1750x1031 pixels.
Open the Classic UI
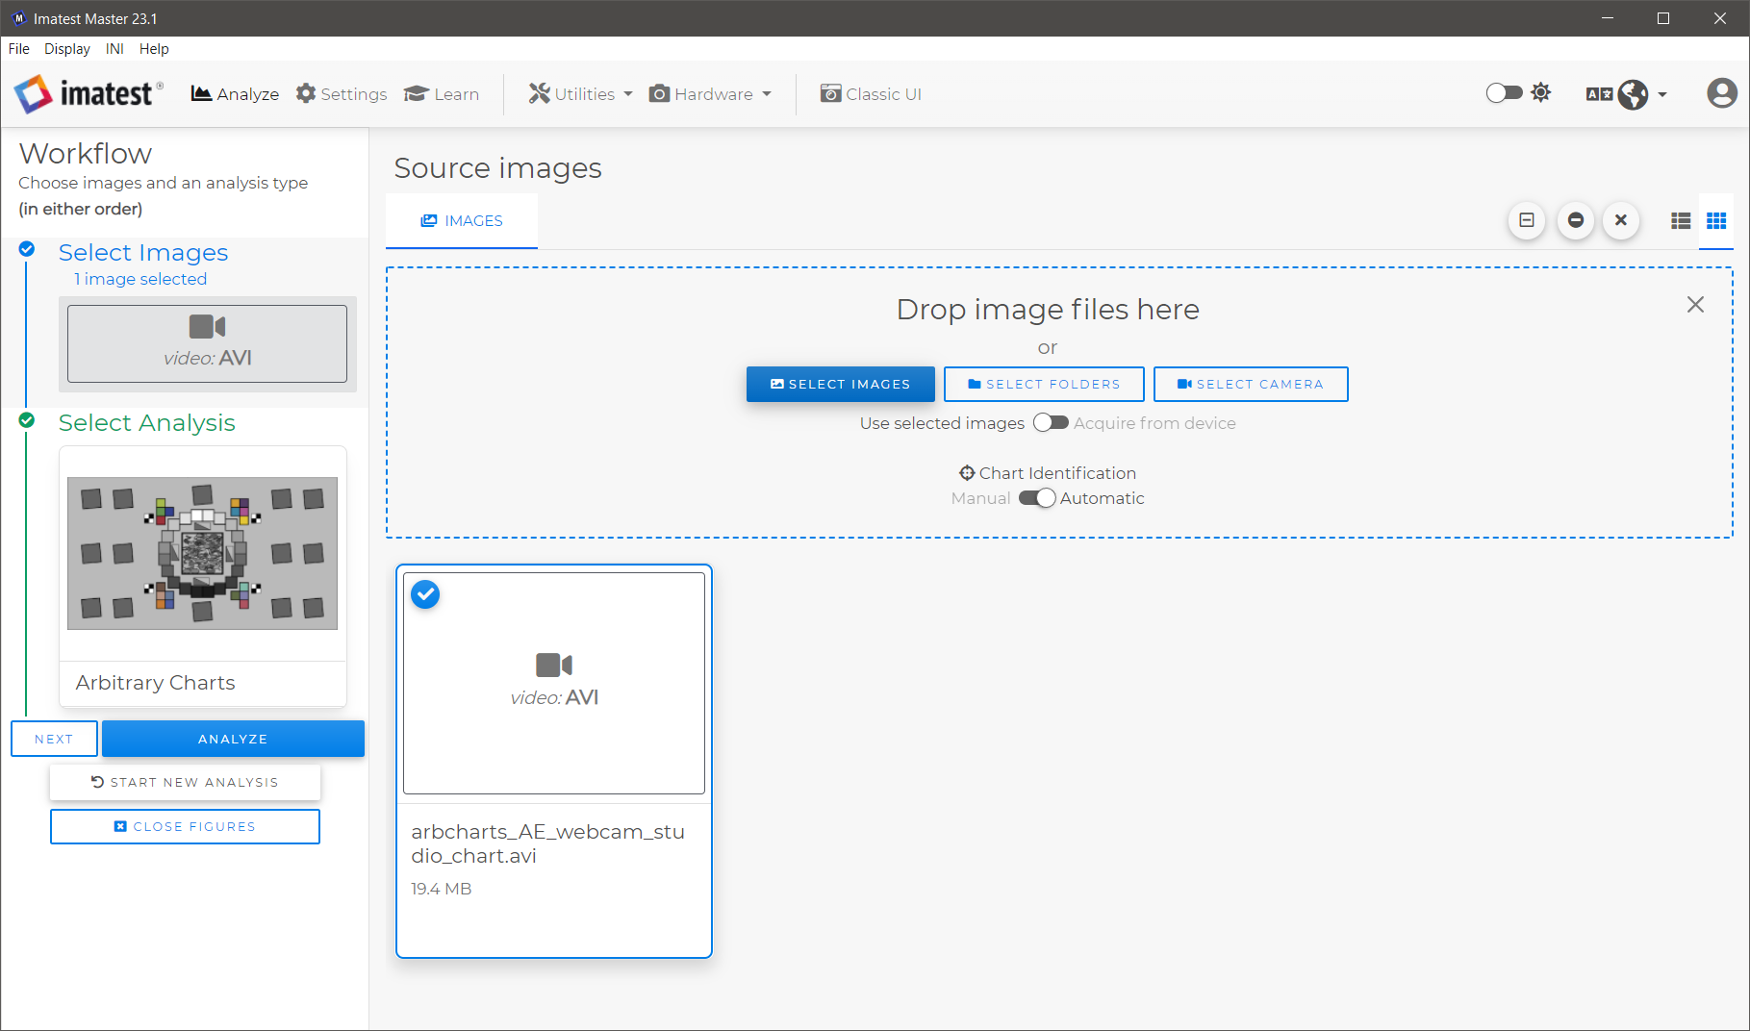[871, 94]
